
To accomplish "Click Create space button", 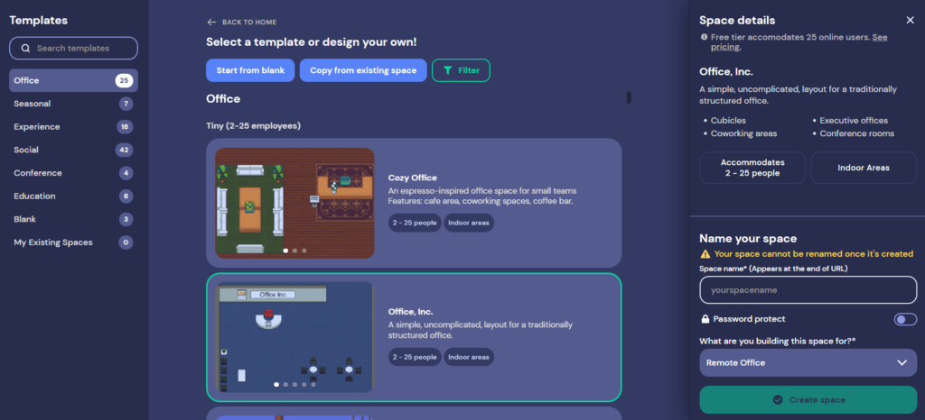I will point(808,400).
